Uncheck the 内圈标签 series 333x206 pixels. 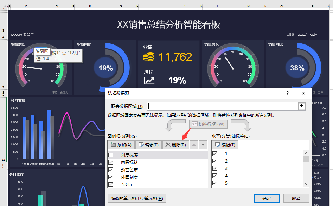[111, 163]
